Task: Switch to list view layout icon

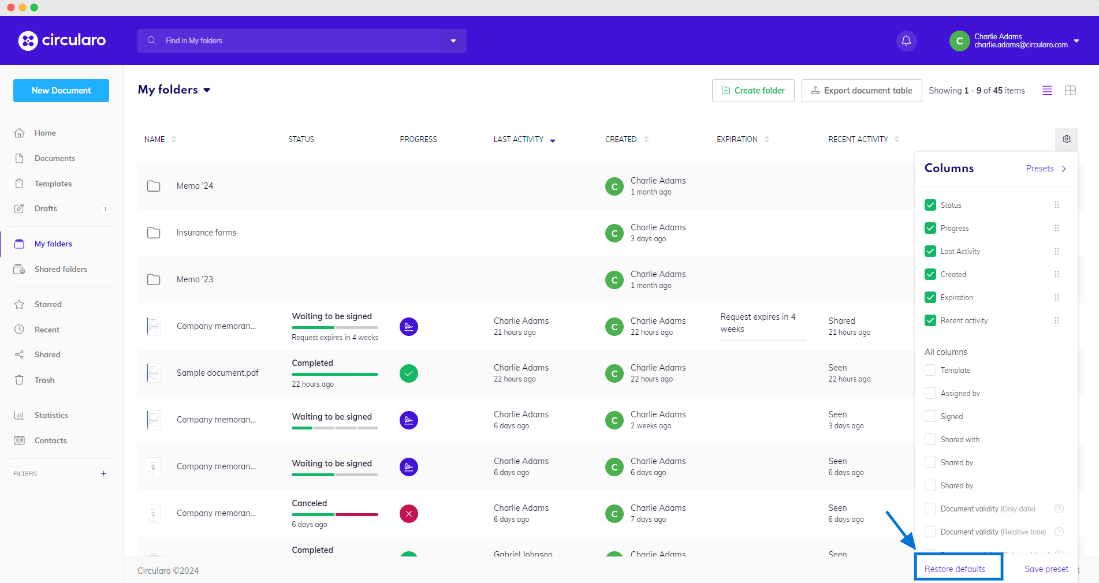Action: click(1047, 91)
